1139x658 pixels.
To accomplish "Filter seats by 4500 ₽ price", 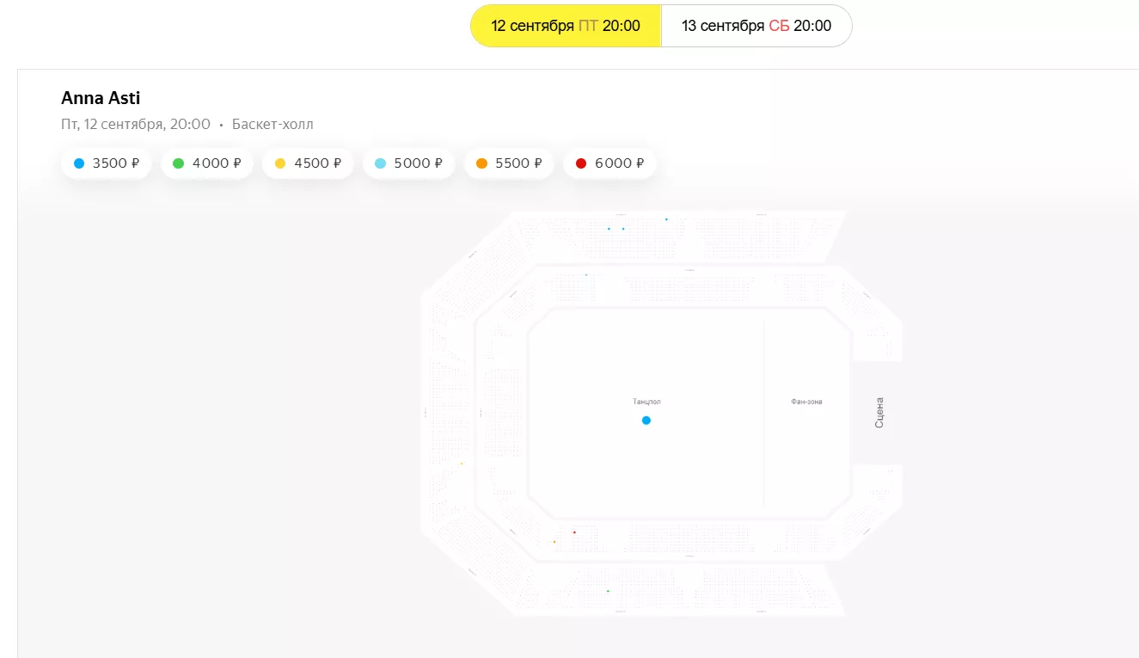I will (x=308, y=163).
